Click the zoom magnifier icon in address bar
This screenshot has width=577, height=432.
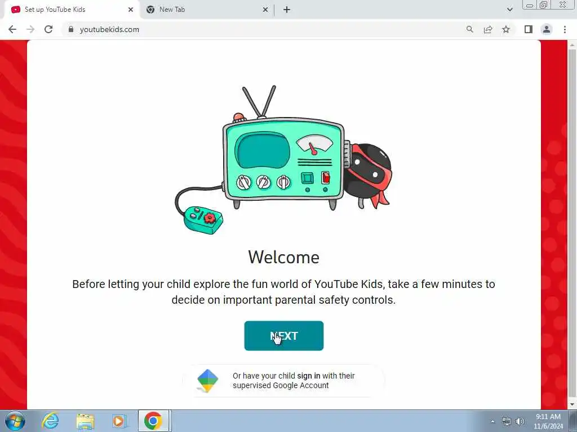(469, 29)
